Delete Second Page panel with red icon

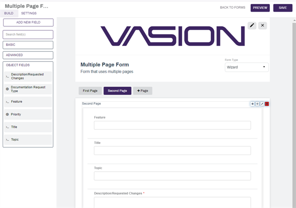tap(267, 104)
